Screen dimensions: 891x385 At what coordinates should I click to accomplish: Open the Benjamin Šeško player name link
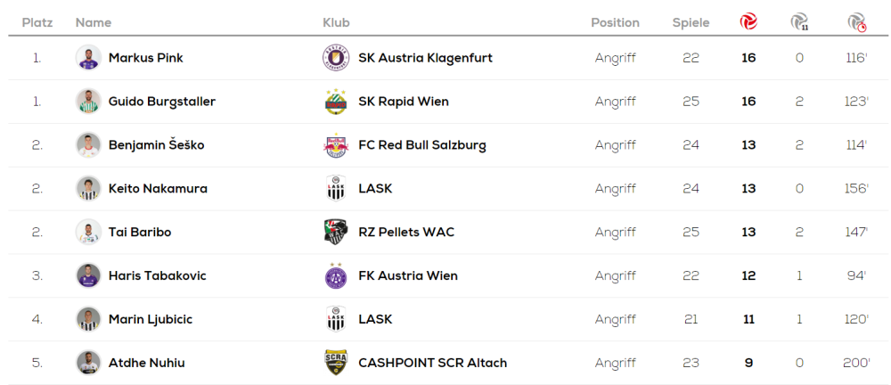pyautogui.click(x=156, y=145)
